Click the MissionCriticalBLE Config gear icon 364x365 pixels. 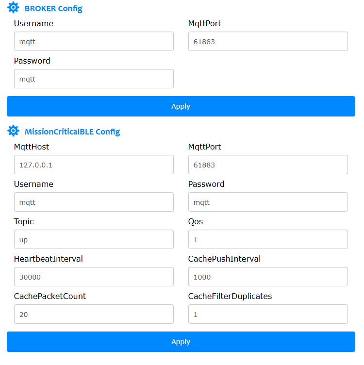[13, 131]
